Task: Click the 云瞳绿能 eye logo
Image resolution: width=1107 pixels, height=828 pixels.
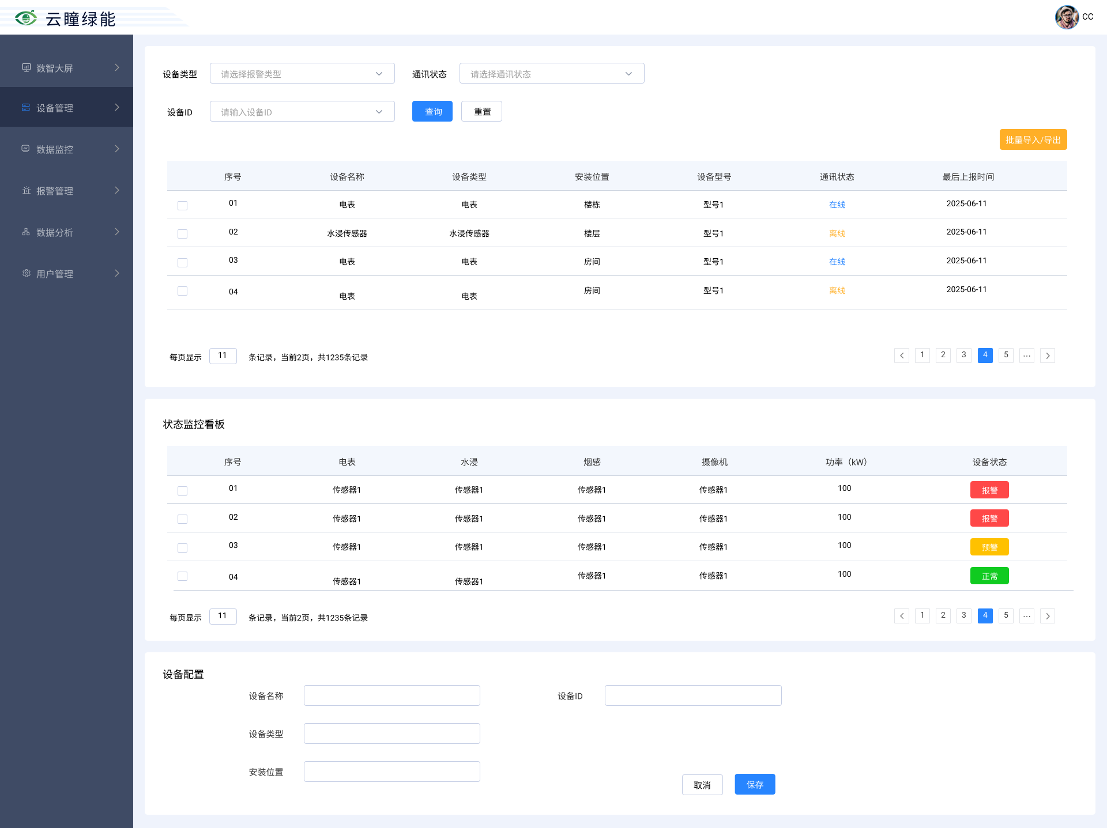Action: [26, 18]
